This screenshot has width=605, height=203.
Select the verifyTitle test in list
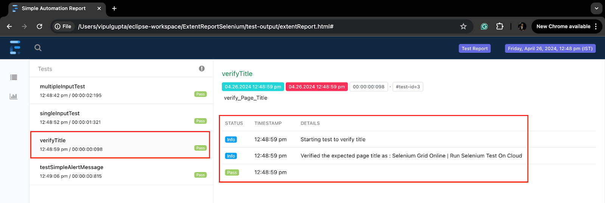[121, 145]
